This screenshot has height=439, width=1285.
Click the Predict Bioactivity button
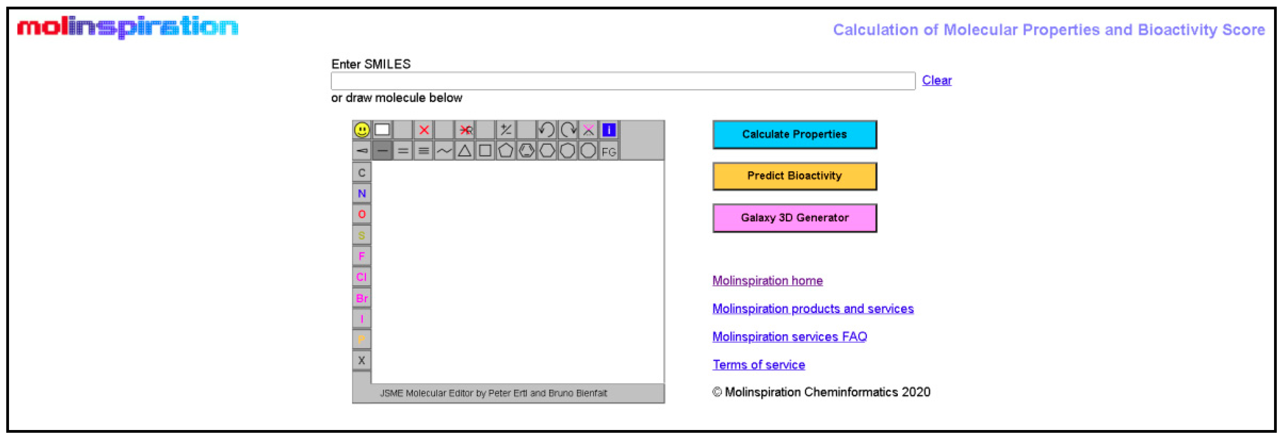point(795,176)
